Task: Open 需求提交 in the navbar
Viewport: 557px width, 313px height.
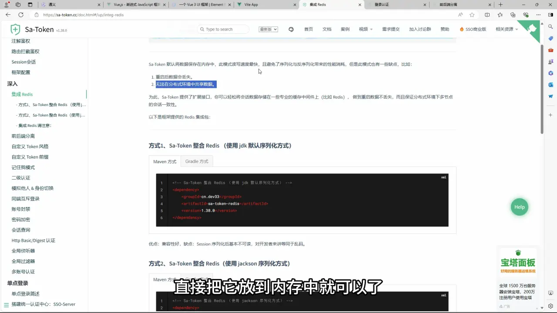Action: coord(391,29)
